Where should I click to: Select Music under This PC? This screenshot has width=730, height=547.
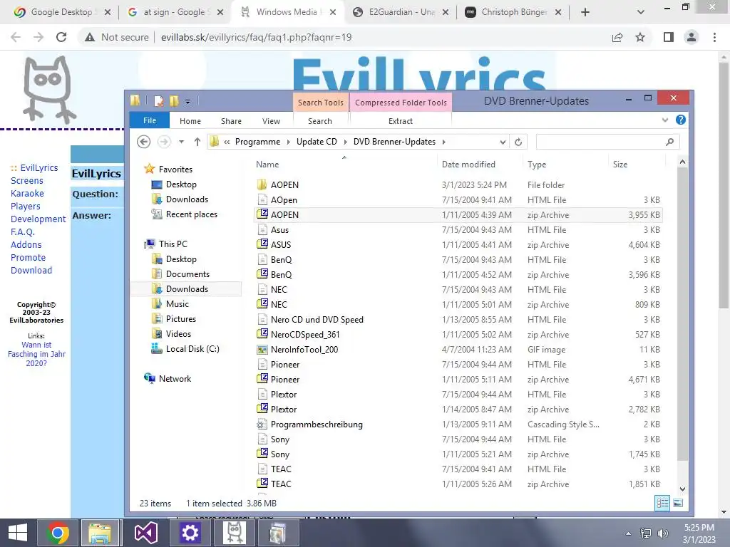tap(177, 303)
